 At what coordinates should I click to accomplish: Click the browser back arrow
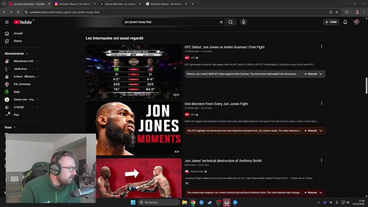[x=4, y=12]
